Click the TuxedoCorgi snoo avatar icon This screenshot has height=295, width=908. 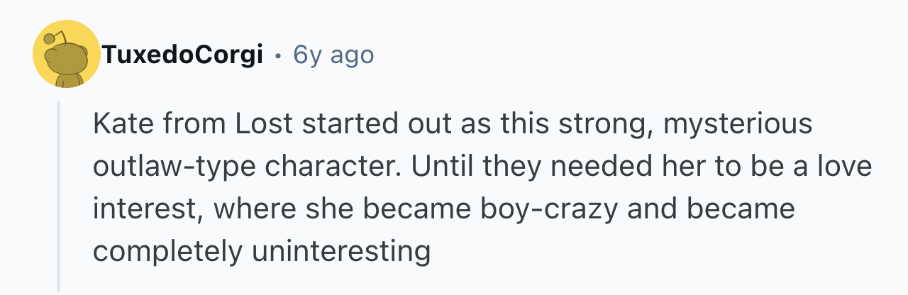click(67, 55)
